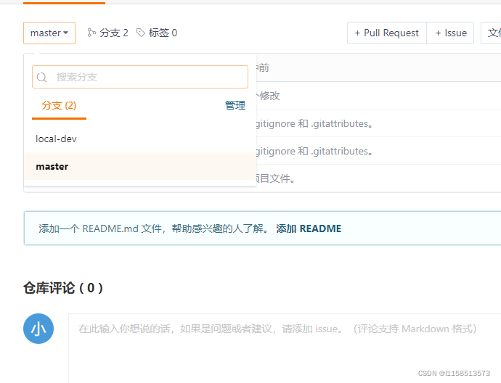Image resolution: width=501 pixels, height=383 pixels.
Task: Open the 分支 2 branches count link
Action: point(113,33)
